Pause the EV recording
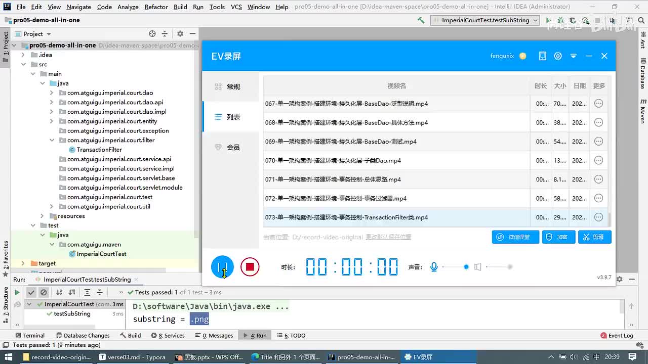Viewport: 648px width, 364px height. pos(222,267)
